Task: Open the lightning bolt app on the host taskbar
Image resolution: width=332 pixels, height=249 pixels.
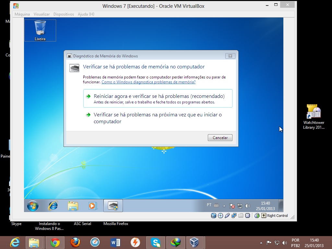Action: [x=136, y=243]
